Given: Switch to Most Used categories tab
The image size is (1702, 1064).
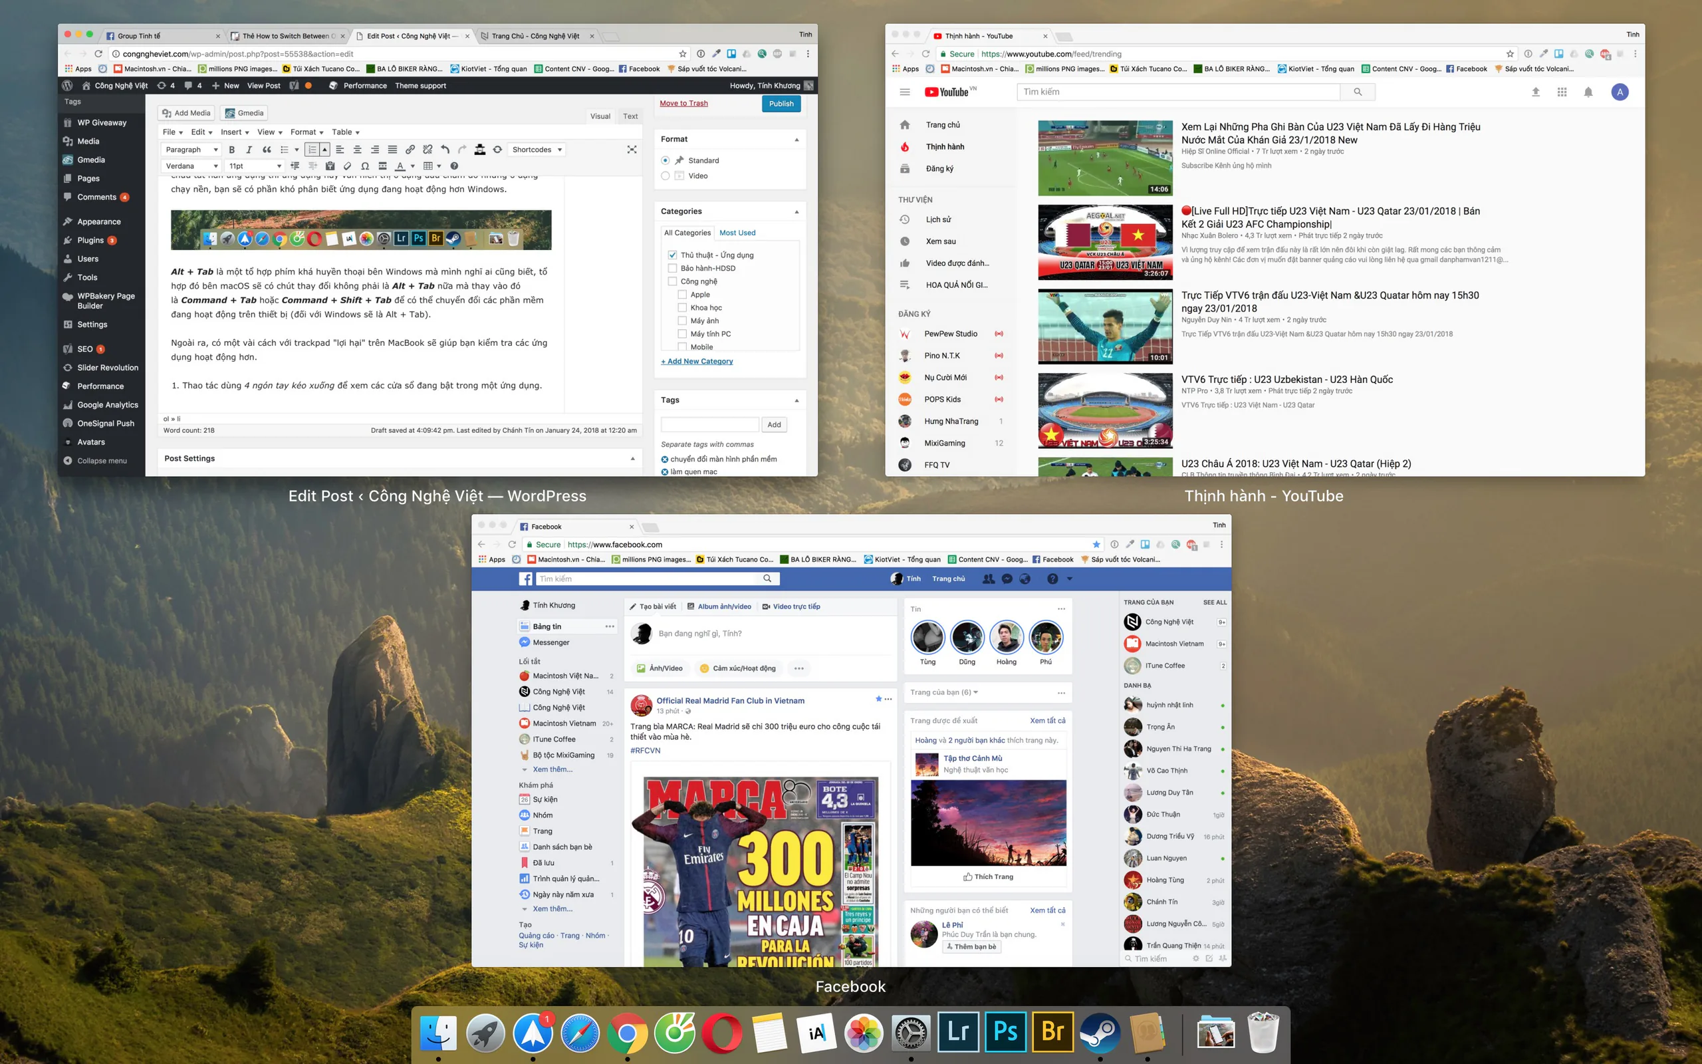Looking at the screenshot, I should 737,233.
